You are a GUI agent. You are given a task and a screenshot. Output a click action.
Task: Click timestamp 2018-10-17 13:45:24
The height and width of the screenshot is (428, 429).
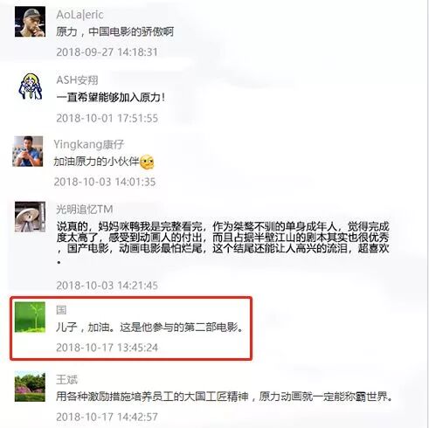click(x=107, y=348)
